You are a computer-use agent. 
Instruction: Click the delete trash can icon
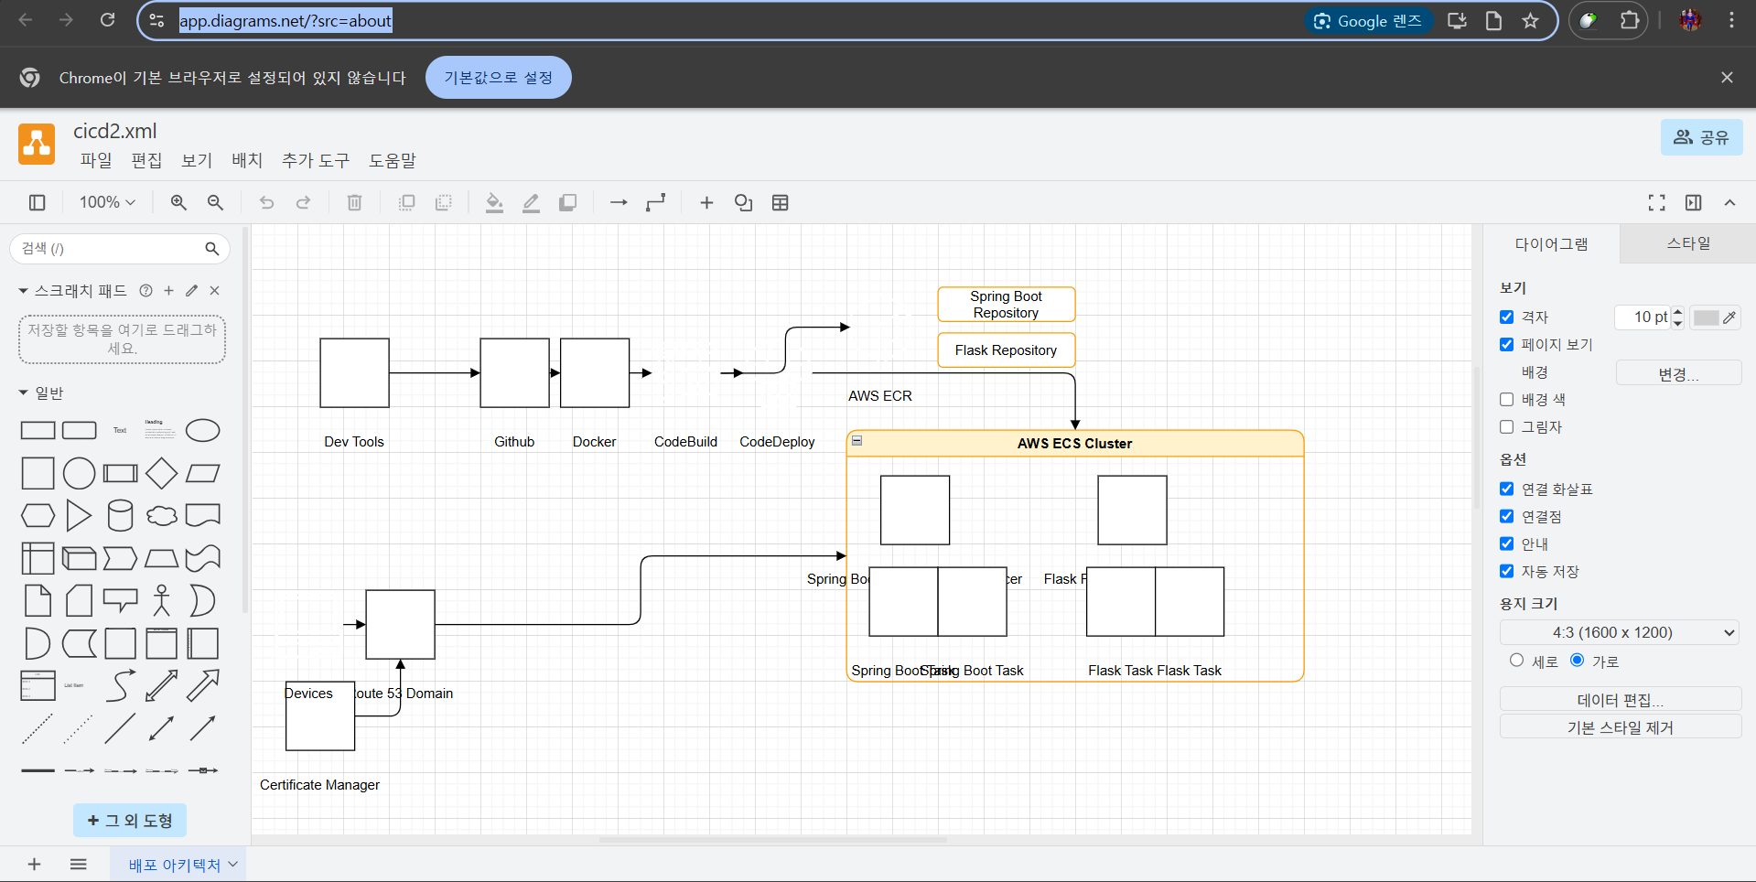354,202
